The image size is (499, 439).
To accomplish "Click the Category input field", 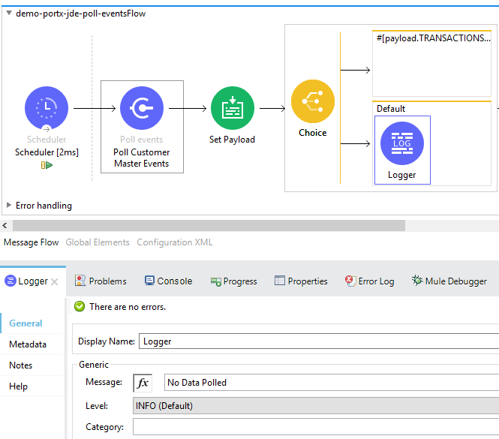I will click(316, 426).
